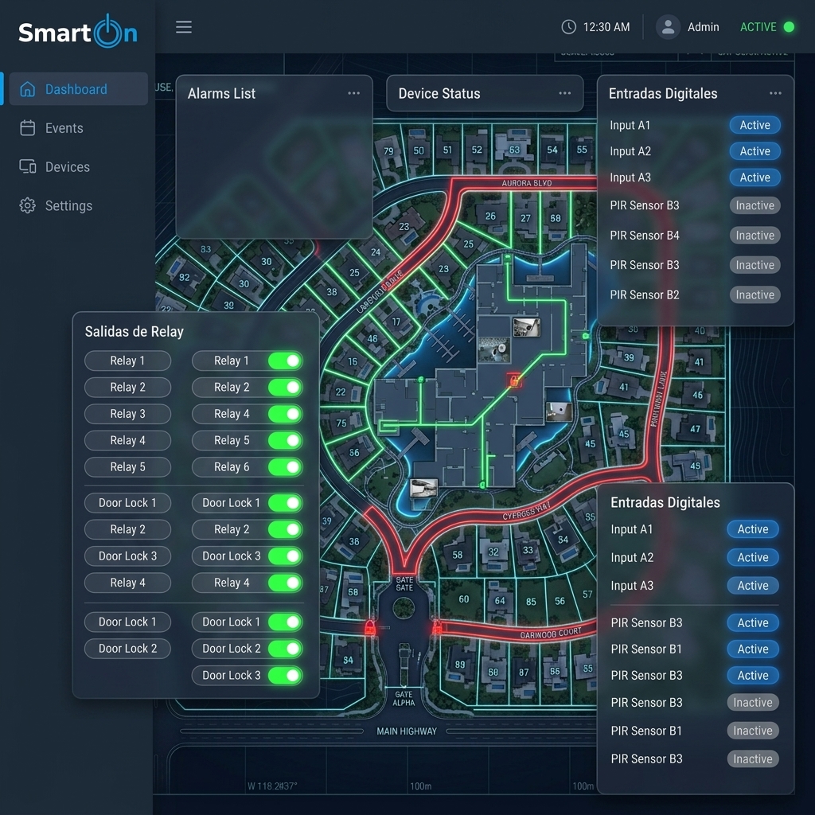Open Device Status three-dot options
The image size is (815, 815).
click(565, 93)
